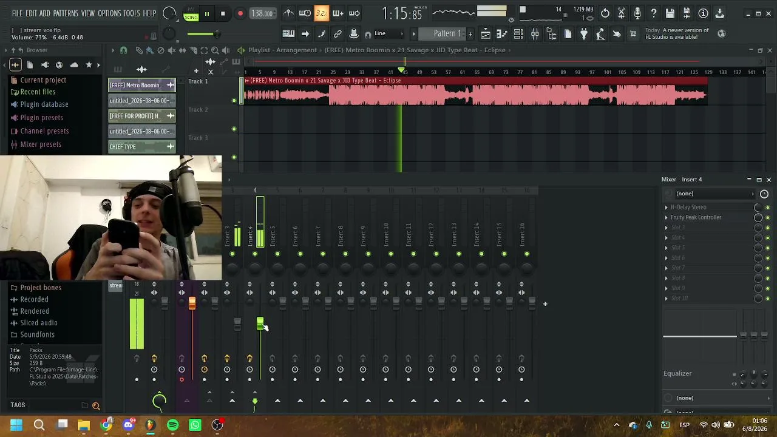Click the browser favorites star icon
The width and height of the screenshot is (777, 437).
click(89, 65)
